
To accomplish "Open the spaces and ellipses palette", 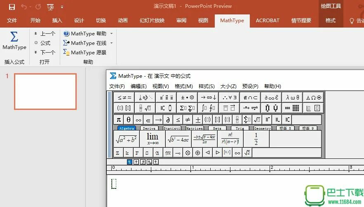I will pos(146,98).
